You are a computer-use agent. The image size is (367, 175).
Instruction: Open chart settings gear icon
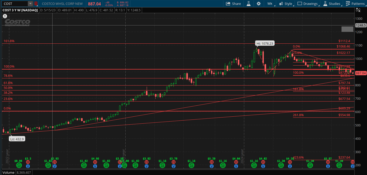click(x=258, y=4)
